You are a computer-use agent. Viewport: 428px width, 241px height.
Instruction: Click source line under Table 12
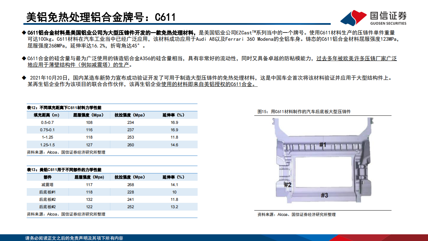pyautogui.click(x=66, y=152)
